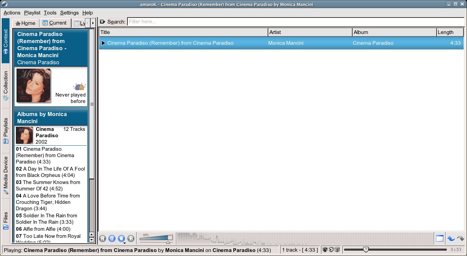The width and height of the screenshot is (467, 256).
Task: Click the playlist search filter field
Action: click(x=295, y=22)
